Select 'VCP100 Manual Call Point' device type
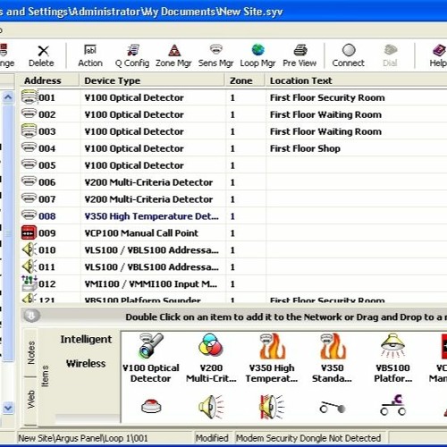 click(x=141, y=233)
